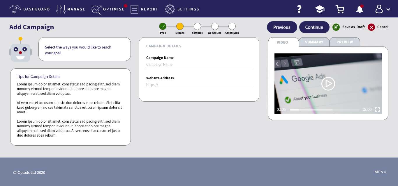Click the CAMPAIGN DETAILS section heading
The width and height of the screenshot is (398, 186).
[x=164, y=46]
